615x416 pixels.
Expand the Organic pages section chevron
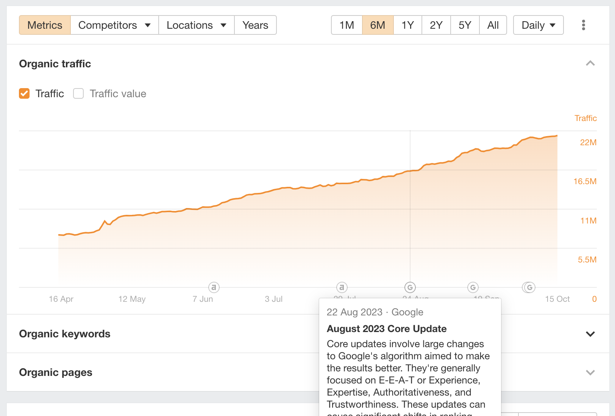pyautogui.click(x=590, y=373)
